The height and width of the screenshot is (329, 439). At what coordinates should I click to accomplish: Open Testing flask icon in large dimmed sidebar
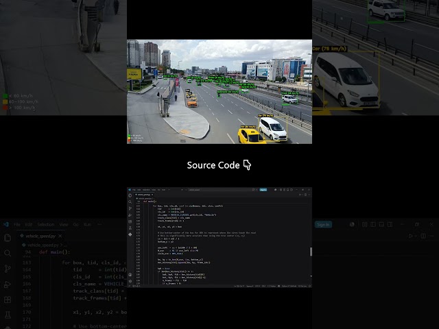8,315
